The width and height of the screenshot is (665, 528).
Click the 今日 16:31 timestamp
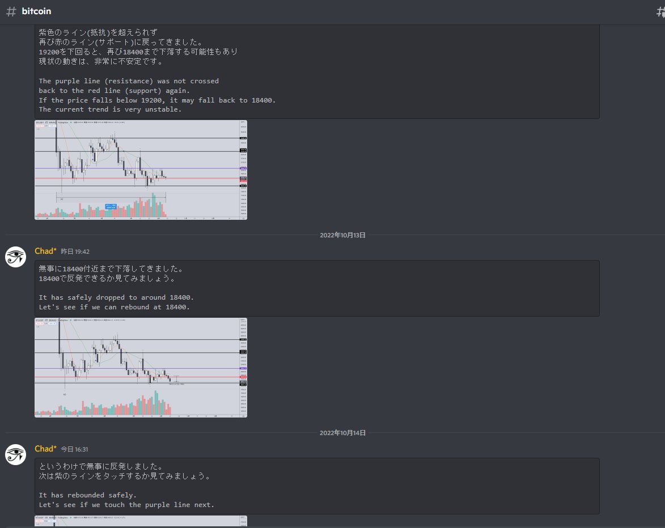click(x=74, y=449)
